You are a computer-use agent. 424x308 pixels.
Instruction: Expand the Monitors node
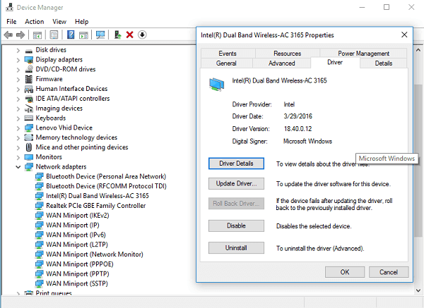tap(18, 157)
